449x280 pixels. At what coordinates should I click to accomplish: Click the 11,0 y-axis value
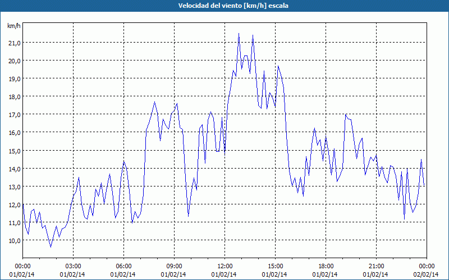click(14, 222)
